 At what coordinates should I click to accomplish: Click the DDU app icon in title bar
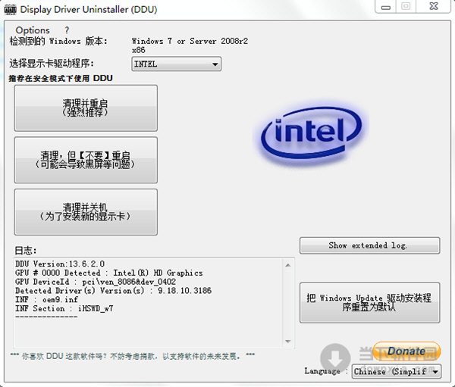tap(11, 10)
